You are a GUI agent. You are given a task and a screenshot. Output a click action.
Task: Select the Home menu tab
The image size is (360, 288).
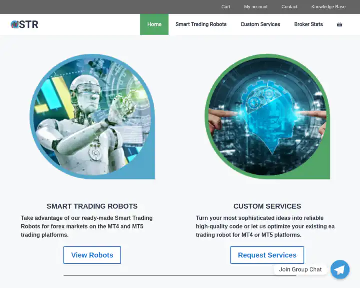pos(154,24)
